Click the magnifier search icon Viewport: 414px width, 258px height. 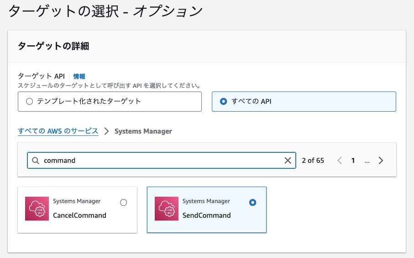click(x=36, y=161)
